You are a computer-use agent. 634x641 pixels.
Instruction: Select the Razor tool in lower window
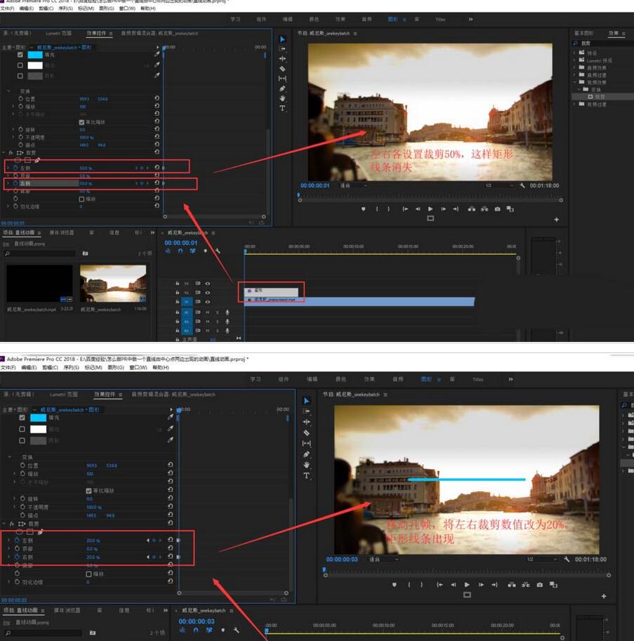tap(306, 433)
